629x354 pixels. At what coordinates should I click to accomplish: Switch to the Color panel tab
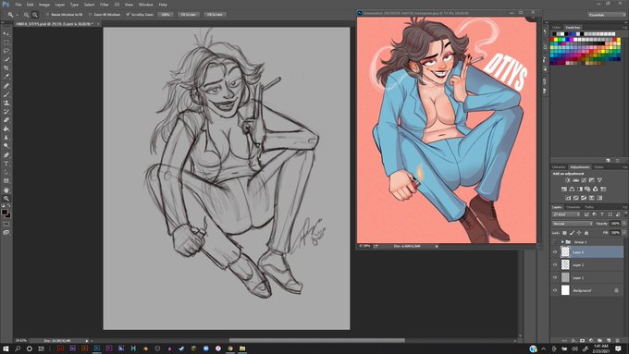[557, 28]
